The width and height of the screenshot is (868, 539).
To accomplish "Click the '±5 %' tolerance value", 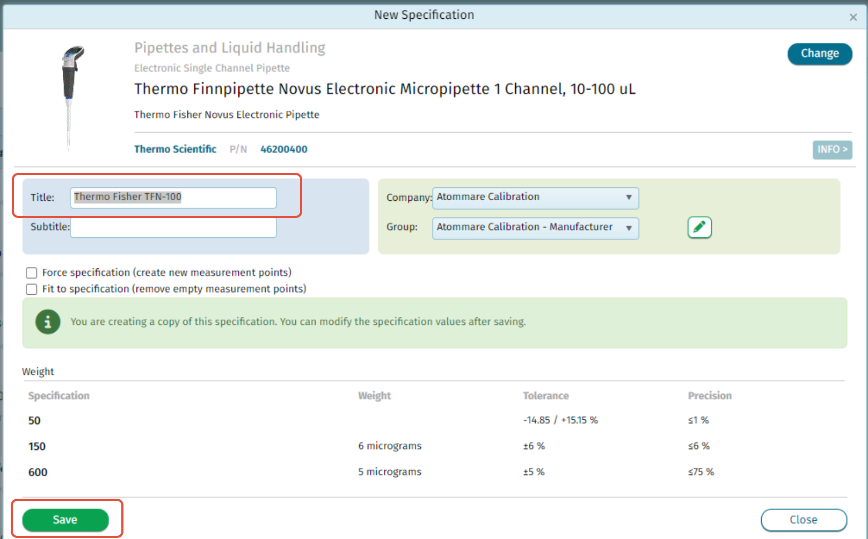I will [x=534, y=471].
